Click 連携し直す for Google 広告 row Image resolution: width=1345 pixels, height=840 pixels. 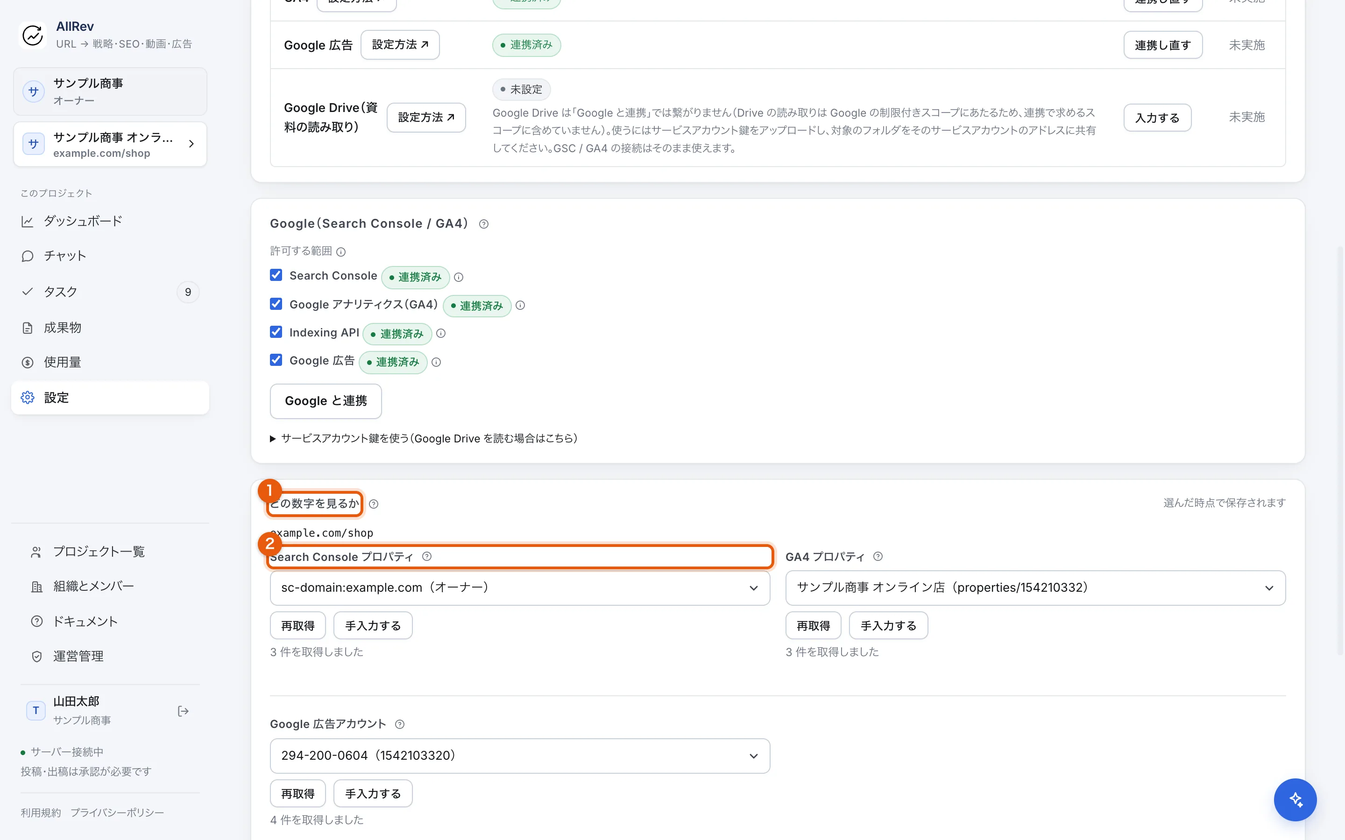click(1163, 45)
